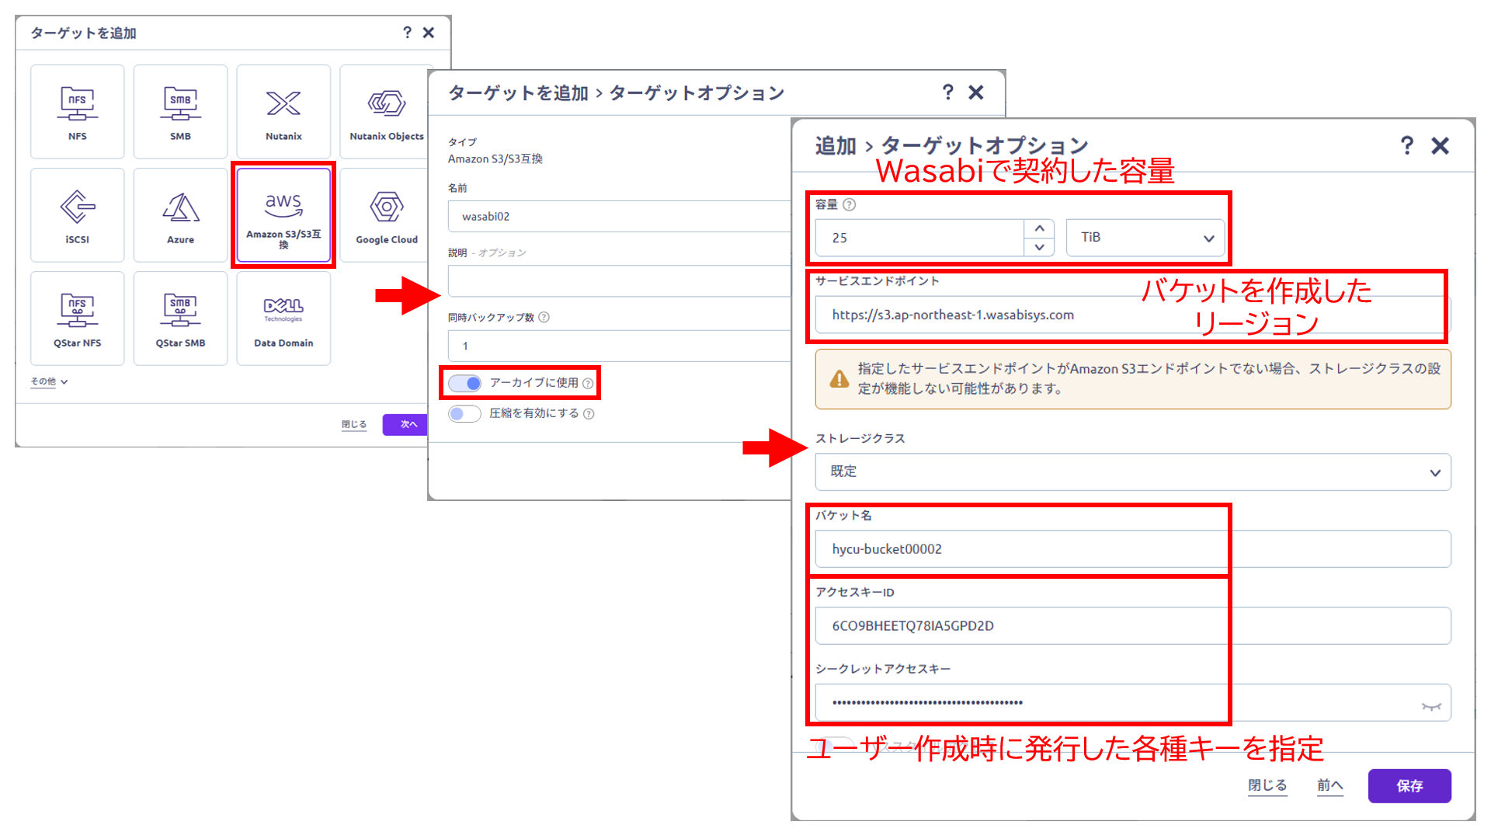Expand the ストレージクラス dropdown

pyautogui.click(x=1132, y=472)
